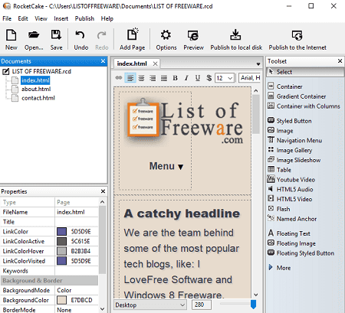Choose the HTML5 Video tool
This screenshot has width=345, height=313.
tap(290, 199)
